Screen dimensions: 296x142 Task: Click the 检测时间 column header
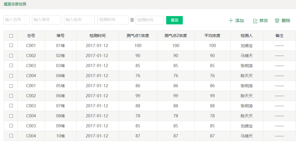point(98,36)
